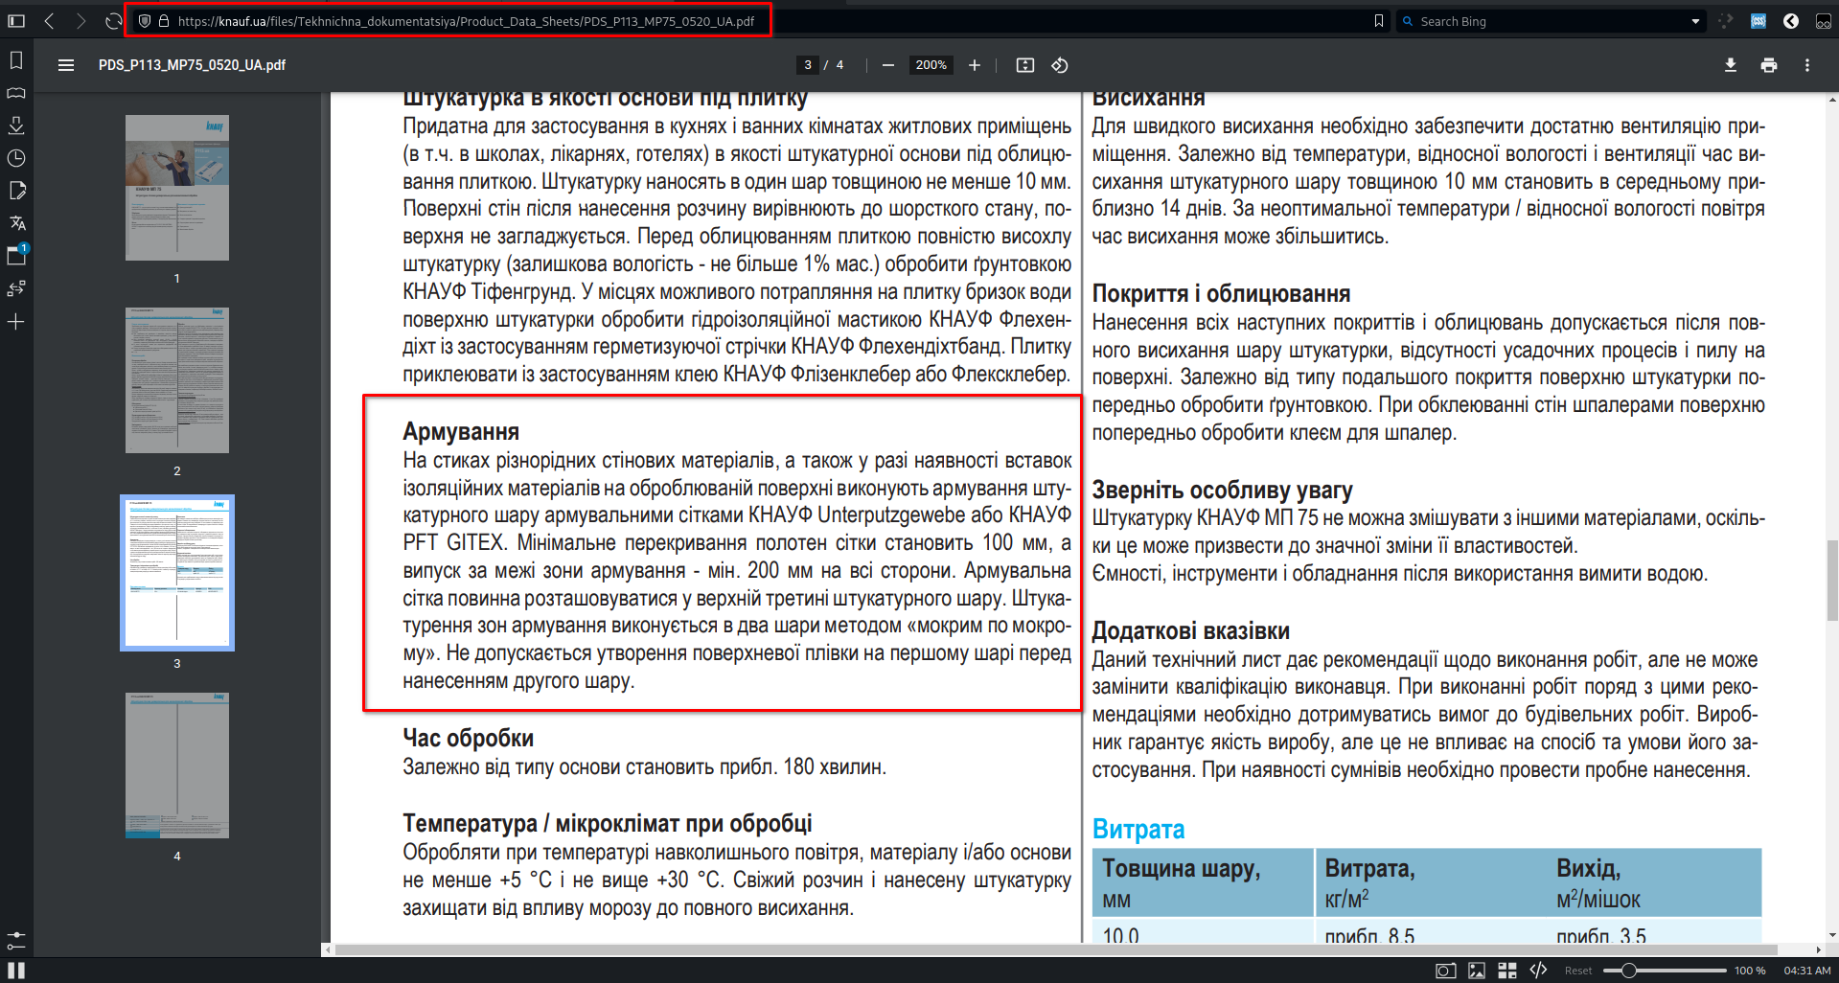This screenshot has height=983, width=1839.
Task: Select page 4 thumbnail
Action: pos(177,766)
